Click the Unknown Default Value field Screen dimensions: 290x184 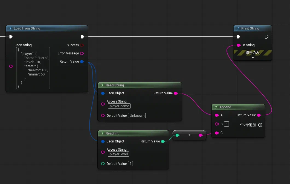coord(137,116)
